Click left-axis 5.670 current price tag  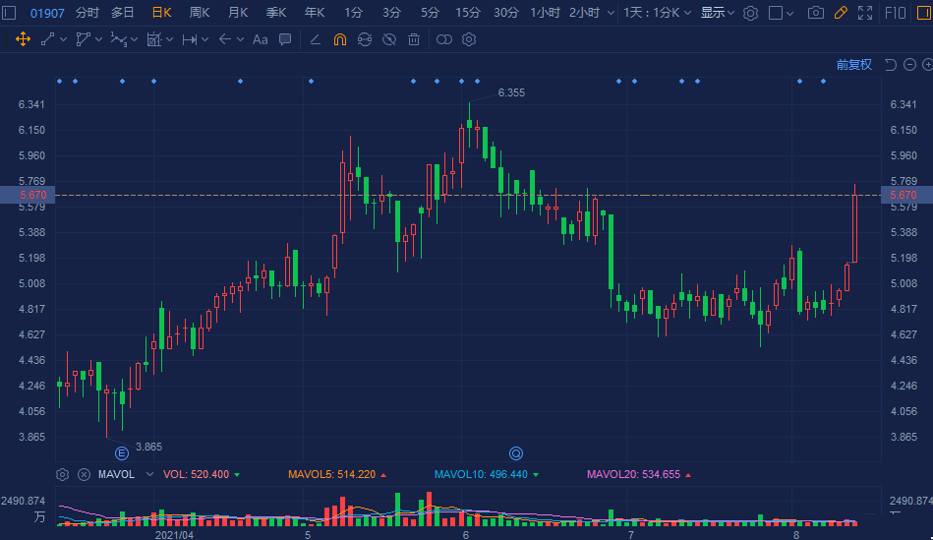point(28,195)
